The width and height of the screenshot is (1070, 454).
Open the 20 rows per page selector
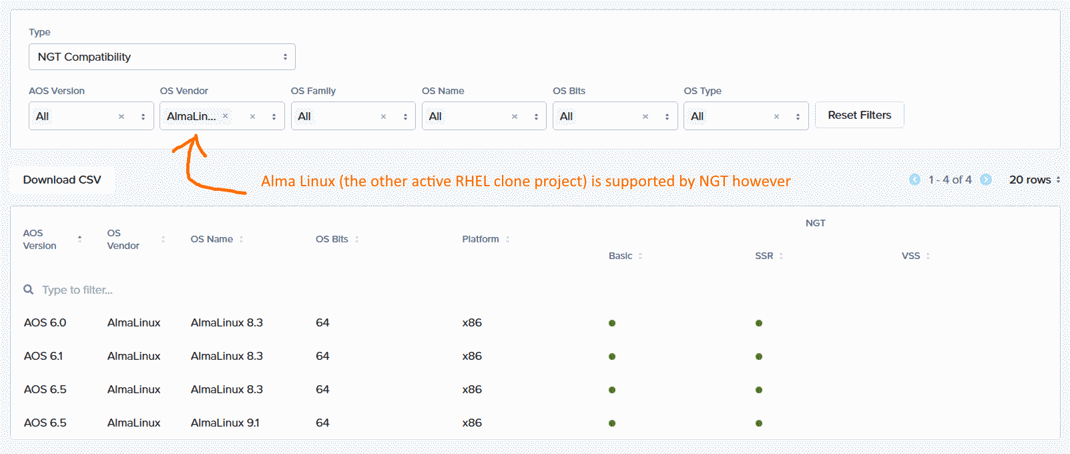tap(1034, 180)
